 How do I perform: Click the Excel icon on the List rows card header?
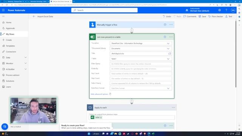[92, 37]
